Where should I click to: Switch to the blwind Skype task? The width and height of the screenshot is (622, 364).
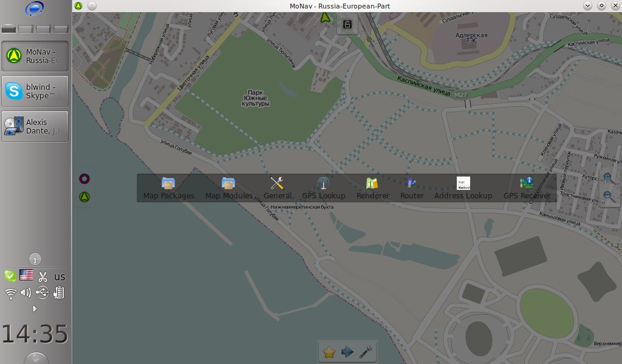[x=35, y=92]
